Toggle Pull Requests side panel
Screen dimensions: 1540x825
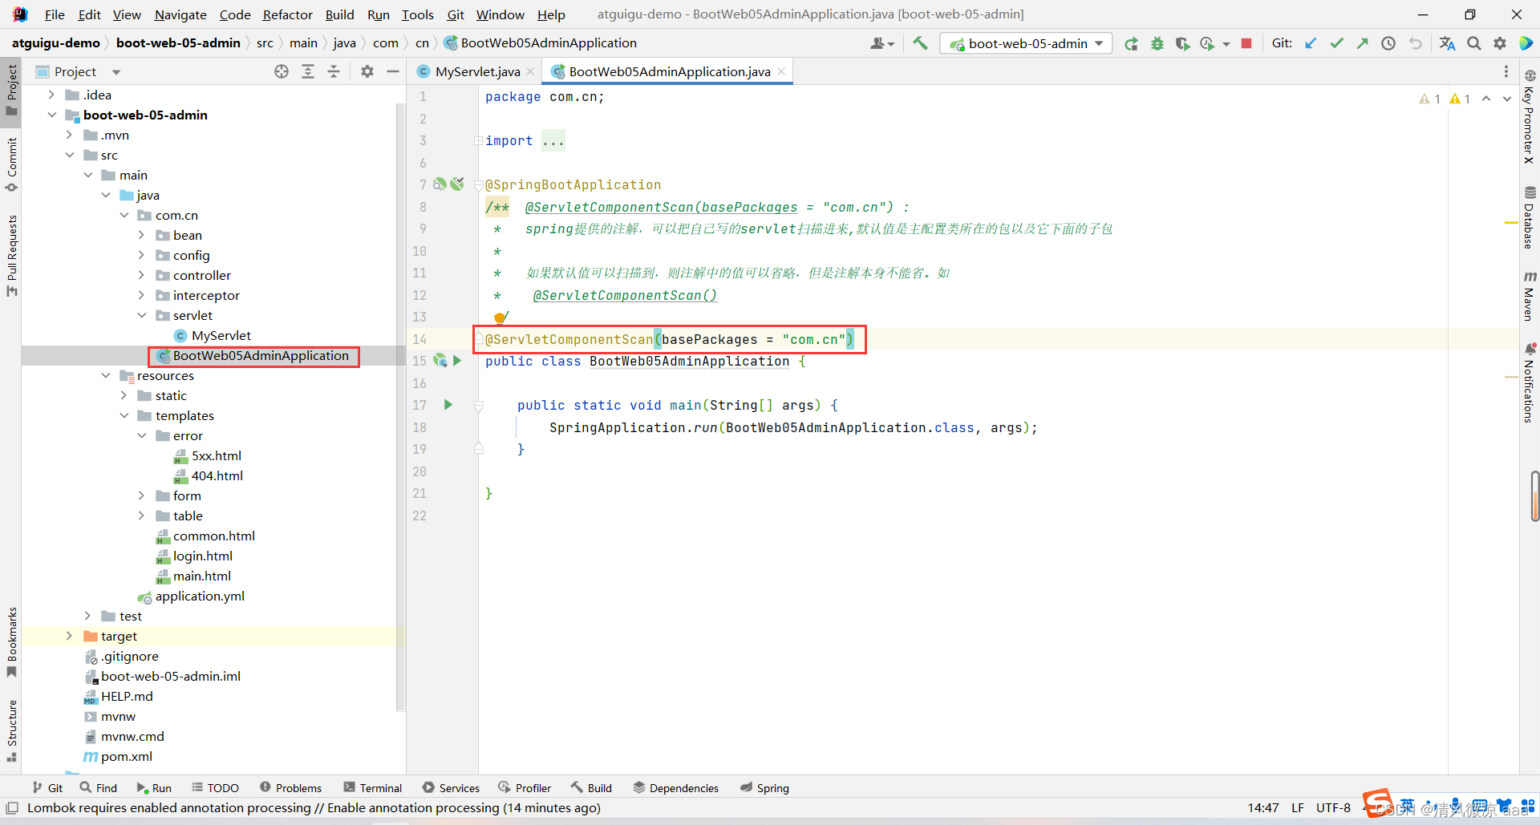11,255
